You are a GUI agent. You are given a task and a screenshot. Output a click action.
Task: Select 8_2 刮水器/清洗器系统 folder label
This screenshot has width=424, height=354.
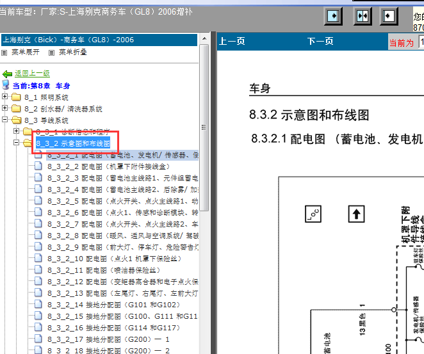click(x=63, y=109)
